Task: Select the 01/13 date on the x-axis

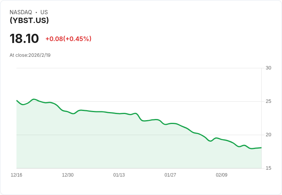Action: point(119,175)
